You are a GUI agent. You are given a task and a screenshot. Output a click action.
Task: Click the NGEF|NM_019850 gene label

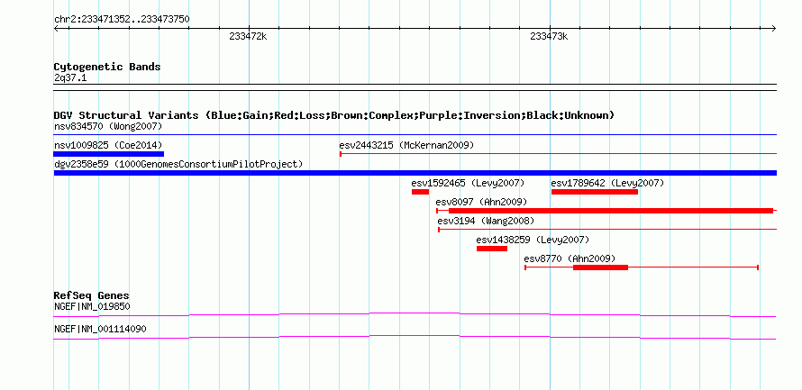(92, 306)
